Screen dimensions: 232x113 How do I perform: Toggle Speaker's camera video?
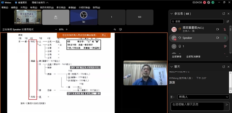click(x=217, y=38)
